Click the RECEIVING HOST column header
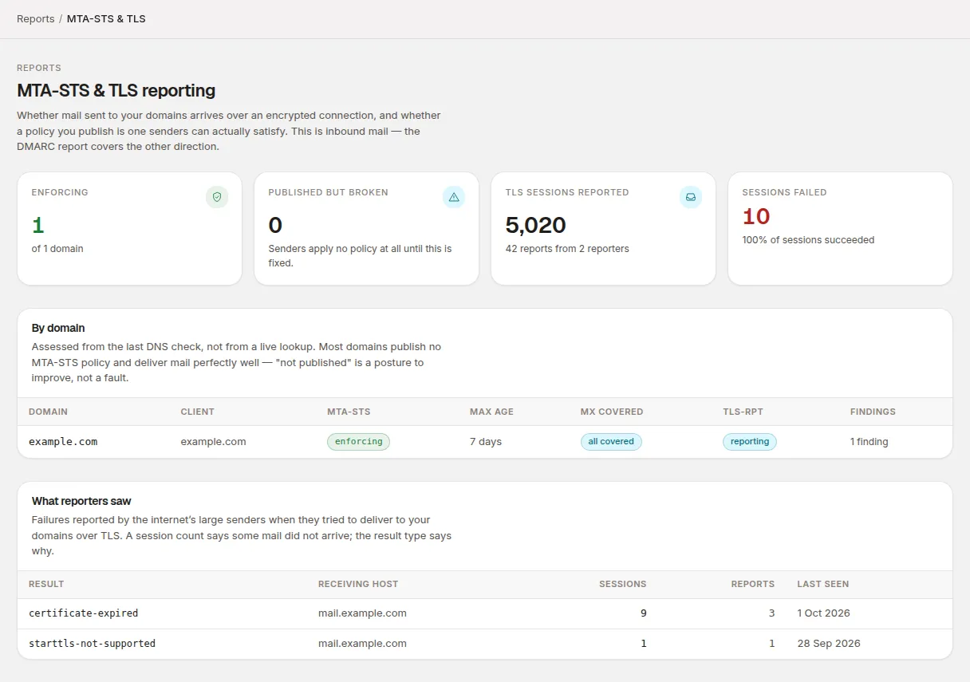Viewport: 970px width, 682px height. click(358, 584)
